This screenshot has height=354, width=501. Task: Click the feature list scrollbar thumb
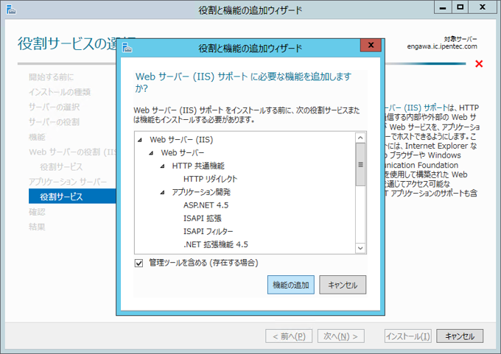point(360,164)
